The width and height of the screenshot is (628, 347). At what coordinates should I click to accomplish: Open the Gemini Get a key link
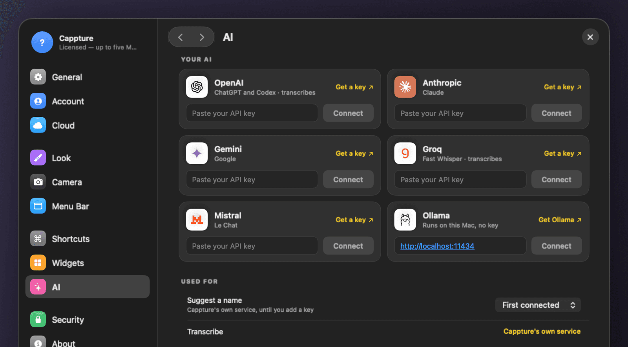[x=354, y=153]
